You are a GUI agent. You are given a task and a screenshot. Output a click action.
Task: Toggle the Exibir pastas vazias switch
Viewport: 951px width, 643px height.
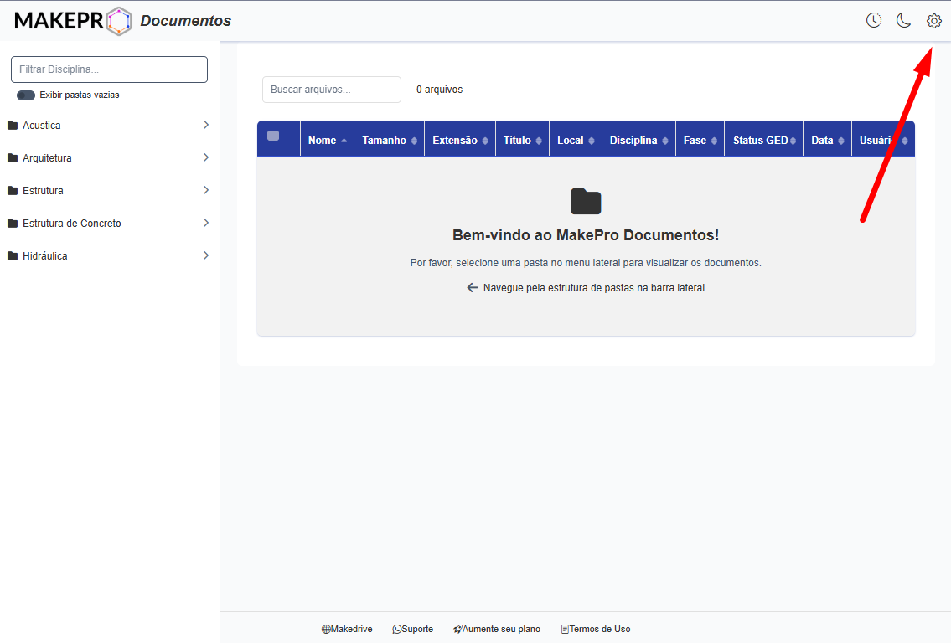[x=26, y=95]
